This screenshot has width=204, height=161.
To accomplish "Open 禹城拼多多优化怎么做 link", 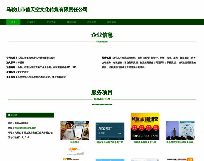I will click(145, 142).
